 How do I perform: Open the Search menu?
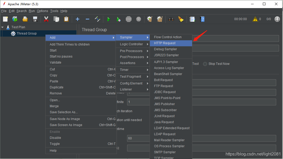(x=21, y=11)
